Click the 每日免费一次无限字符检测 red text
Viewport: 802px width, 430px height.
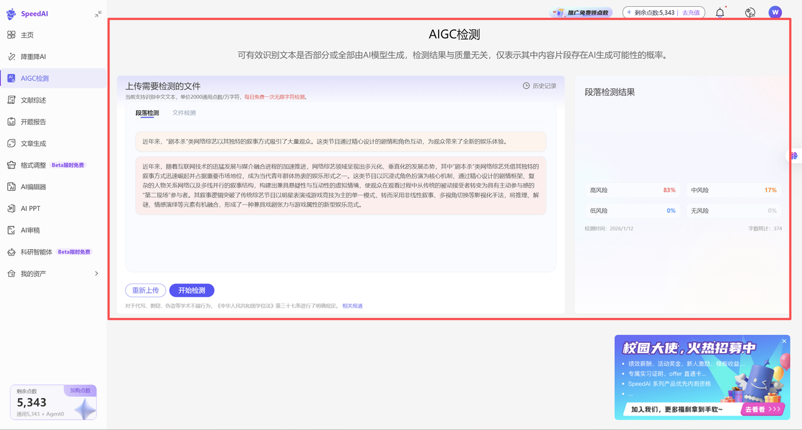(x=275, y=97)
